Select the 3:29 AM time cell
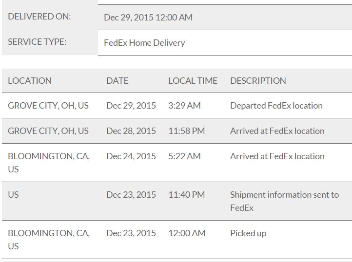Screen dimensions: 352x262 pos(184,105)
